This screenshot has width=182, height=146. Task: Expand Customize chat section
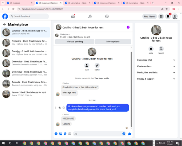pos(156,60)
